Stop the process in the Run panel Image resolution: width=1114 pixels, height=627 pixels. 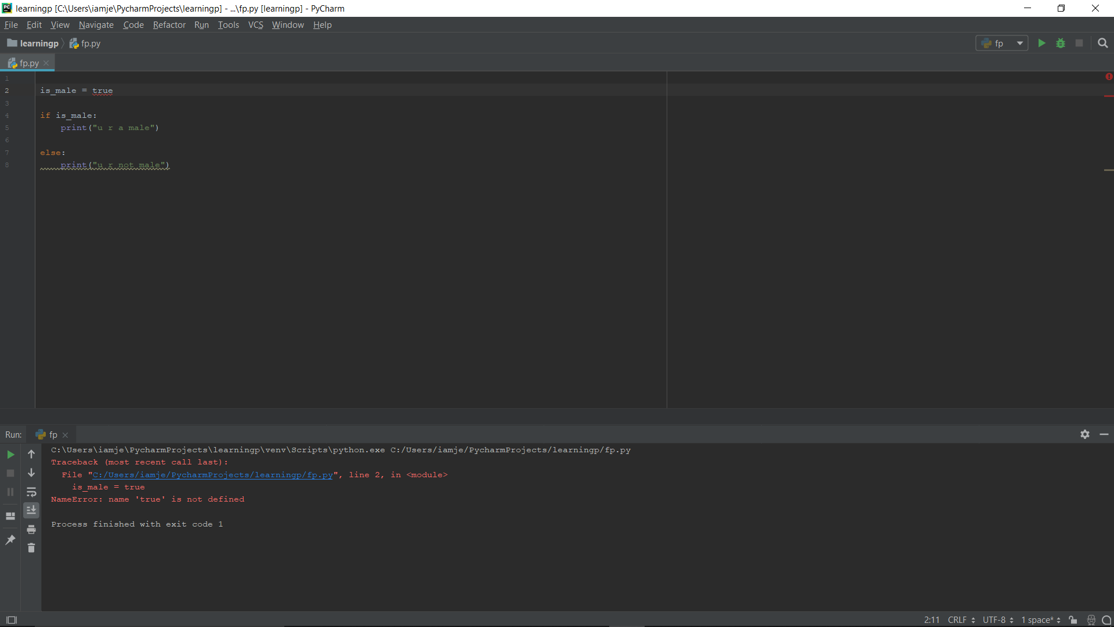(x=10, y=473)
